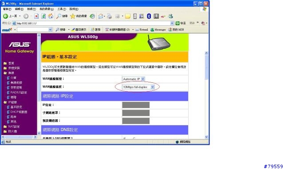Open Messenger from MSN toolbar
This screenshot has width=284, height=170.
point(158,30)
